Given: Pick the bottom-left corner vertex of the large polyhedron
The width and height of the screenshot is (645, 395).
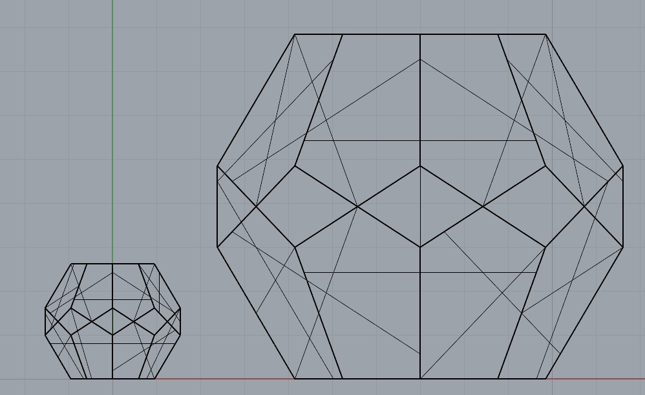Looking at the screenshot, I should tap(295, 379).
